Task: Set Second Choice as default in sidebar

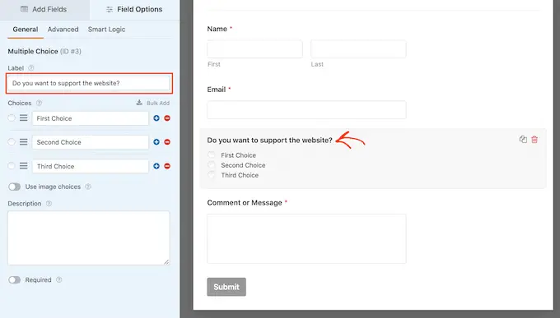Action: [x=12, y=142]
